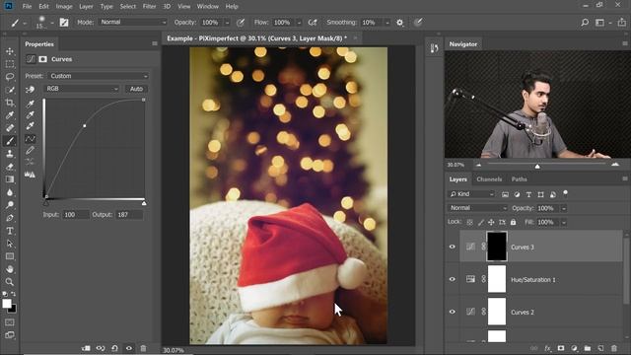Select the Zoom tool

(10, 282)
